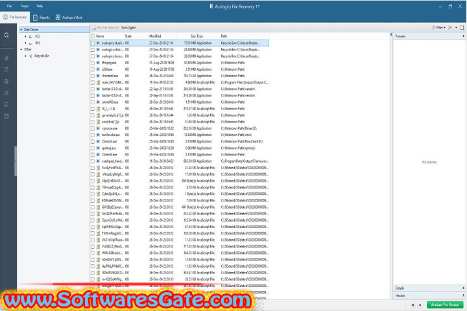Viewport: 467px width, 311px height.
Task: Click the D: drive icon
Action: click(30, 43)
